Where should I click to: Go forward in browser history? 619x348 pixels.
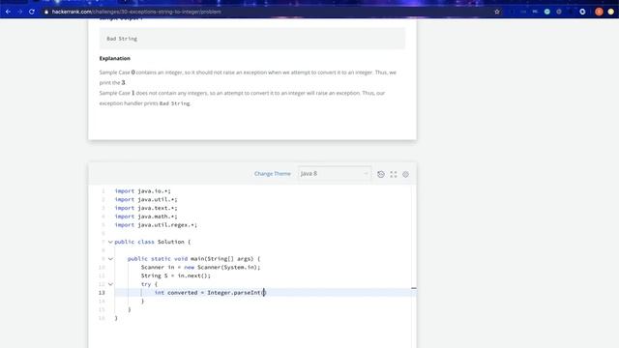(19, 12)
